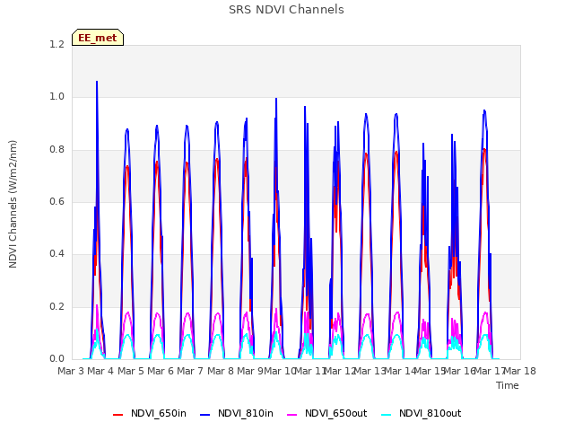Screen dimensions: 574x431
Task: Click x-axis tick label Mar 7
Action: (x=190, y=371)
